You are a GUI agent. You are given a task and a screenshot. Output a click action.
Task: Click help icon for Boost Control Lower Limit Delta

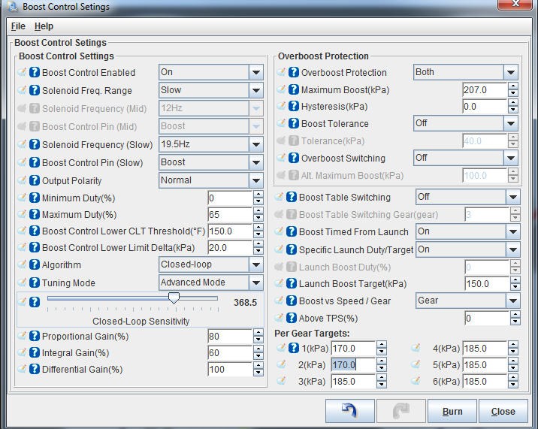tap(35, 247)
